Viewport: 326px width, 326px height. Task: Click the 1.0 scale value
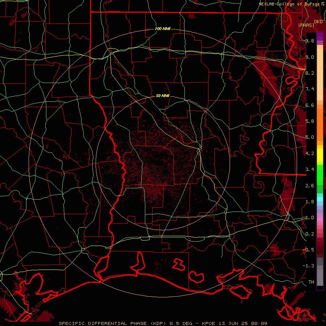pos(310,218)
